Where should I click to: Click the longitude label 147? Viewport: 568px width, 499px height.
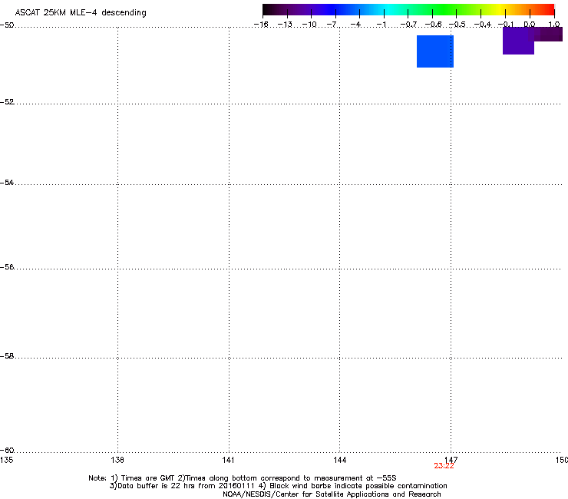coord(451,460)
